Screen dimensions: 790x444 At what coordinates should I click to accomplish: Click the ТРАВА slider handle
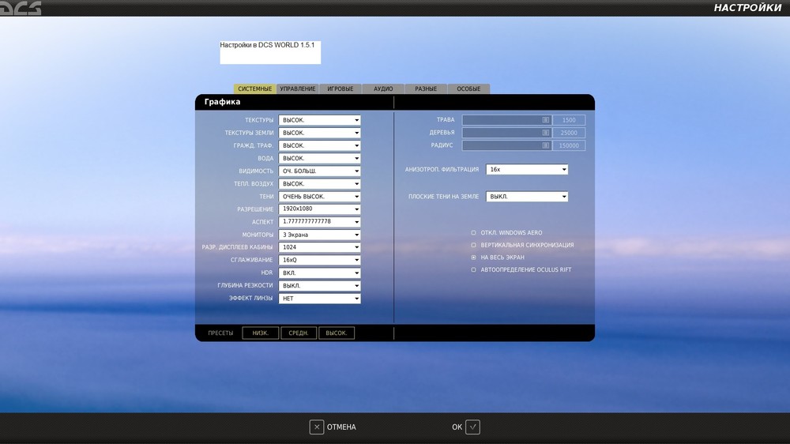coord(546,120)
